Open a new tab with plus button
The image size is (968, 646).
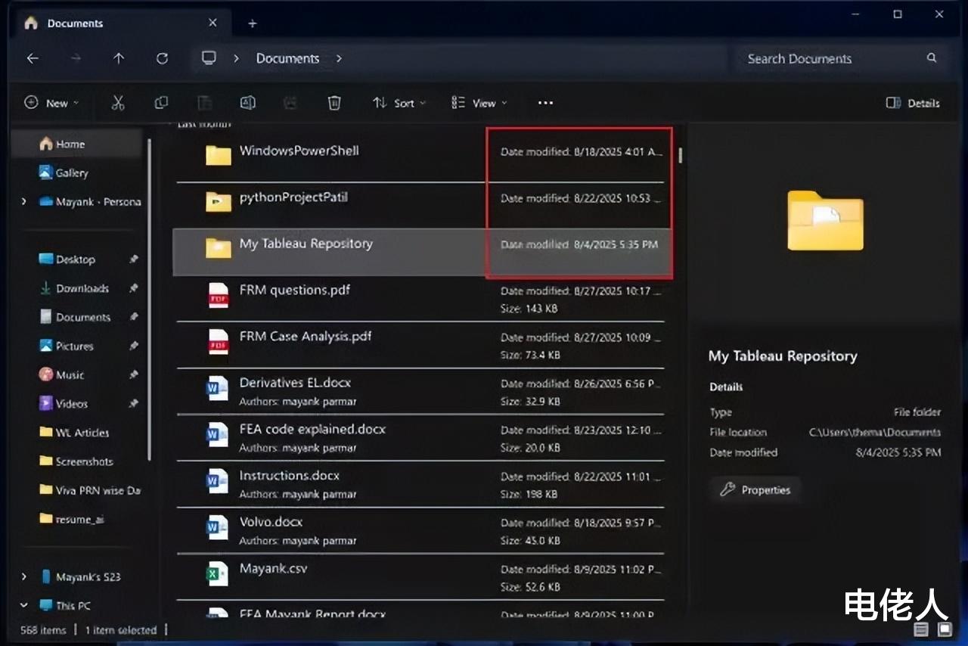[253, 23]
